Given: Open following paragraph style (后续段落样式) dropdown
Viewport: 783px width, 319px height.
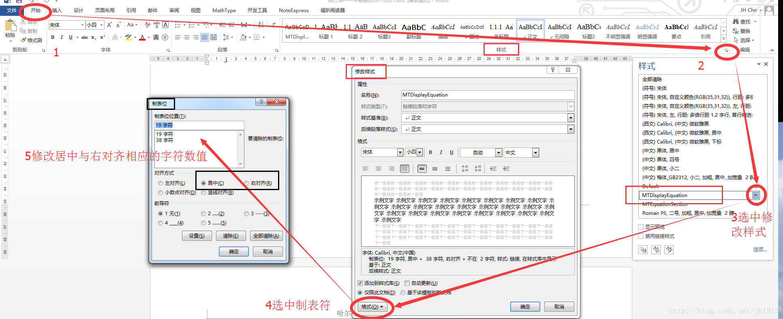Looking at the screenshot, I should (571, 129).
